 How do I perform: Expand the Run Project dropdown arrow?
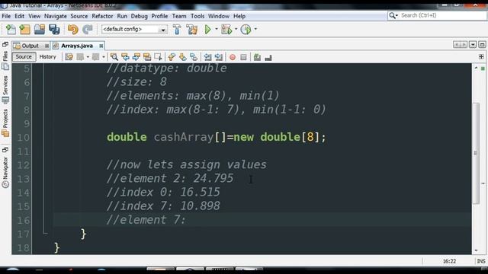[x=217, y=29]
